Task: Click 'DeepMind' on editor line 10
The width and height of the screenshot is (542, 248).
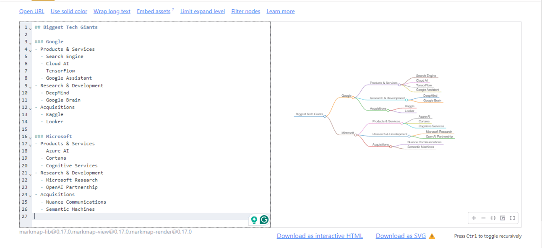Action: (x=57, y=93)
